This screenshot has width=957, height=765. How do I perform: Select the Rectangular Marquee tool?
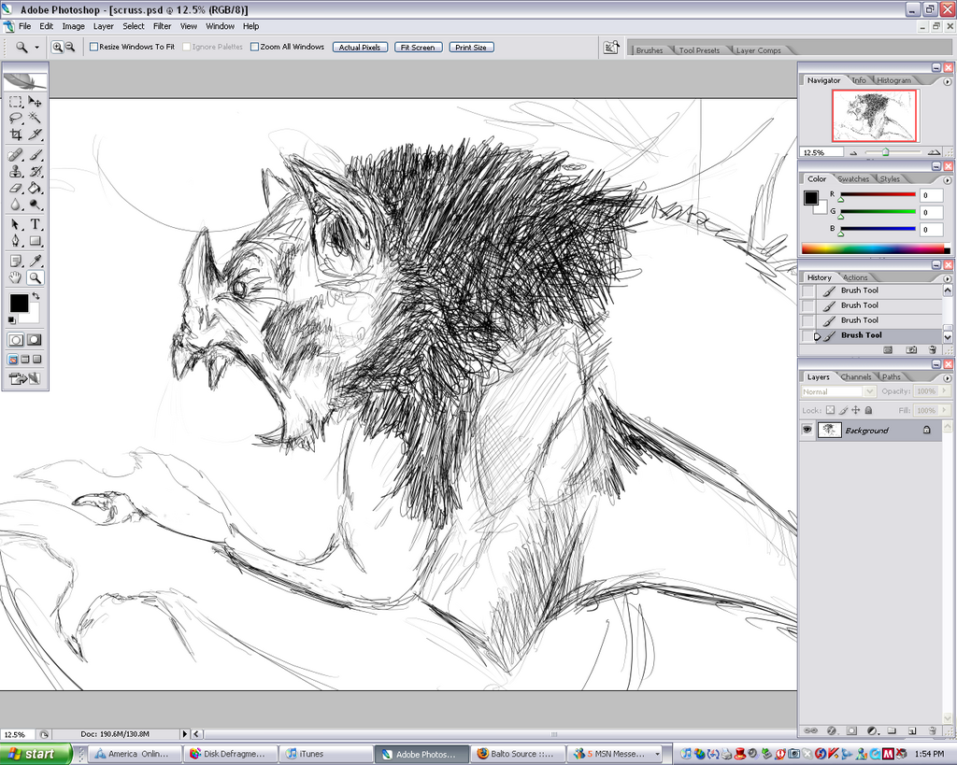pos(16,102)
